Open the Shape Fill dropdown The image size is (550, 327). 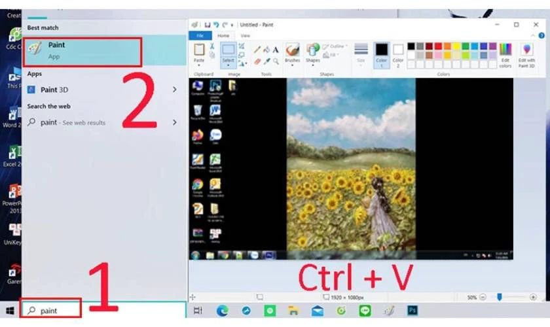point(331,55)
